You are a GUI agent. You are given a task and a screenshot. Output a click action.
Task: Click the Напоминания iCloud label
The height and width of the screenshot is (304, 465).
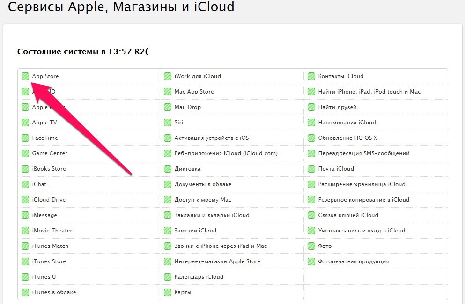point(347,123)
